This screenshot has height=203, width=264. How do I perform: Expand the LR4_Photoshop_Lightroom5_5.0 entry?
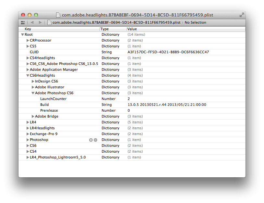pyautogui.click(x=28, y=157)
